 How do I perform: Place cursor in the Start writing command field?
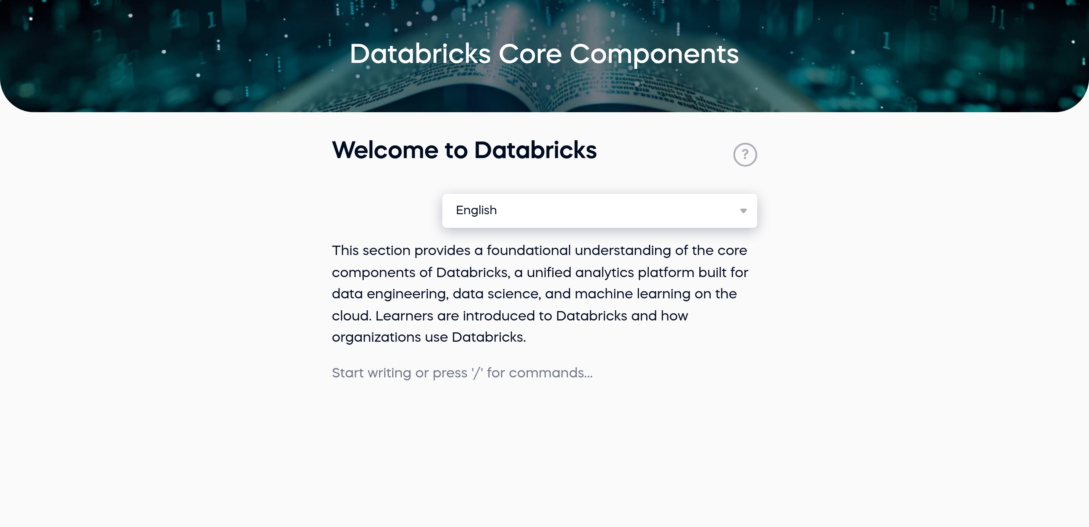(x=462, y=373)
